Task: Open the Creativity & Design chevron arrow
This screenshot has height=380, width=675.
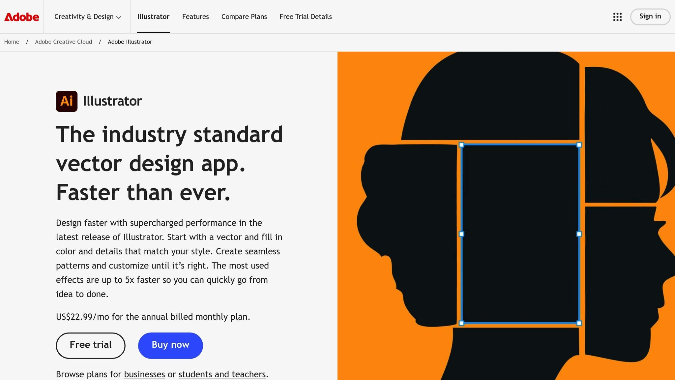Action: [119, 17]
